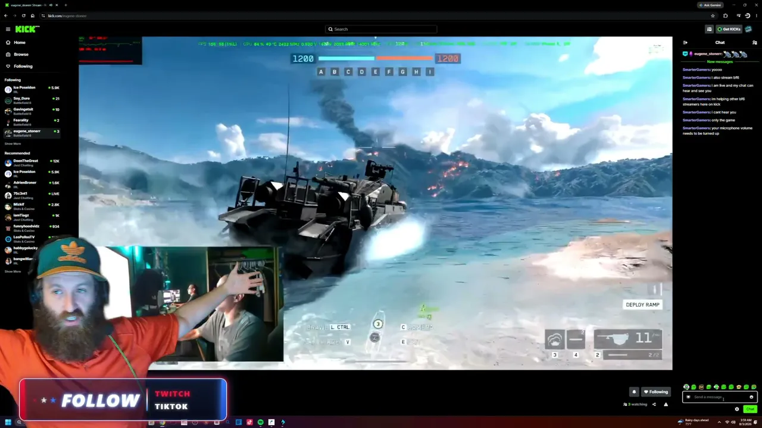Image resolution: width=762 pixels, height=428 pixels.
Task: Open Browse in the sidebar
Action: [21, 55]
